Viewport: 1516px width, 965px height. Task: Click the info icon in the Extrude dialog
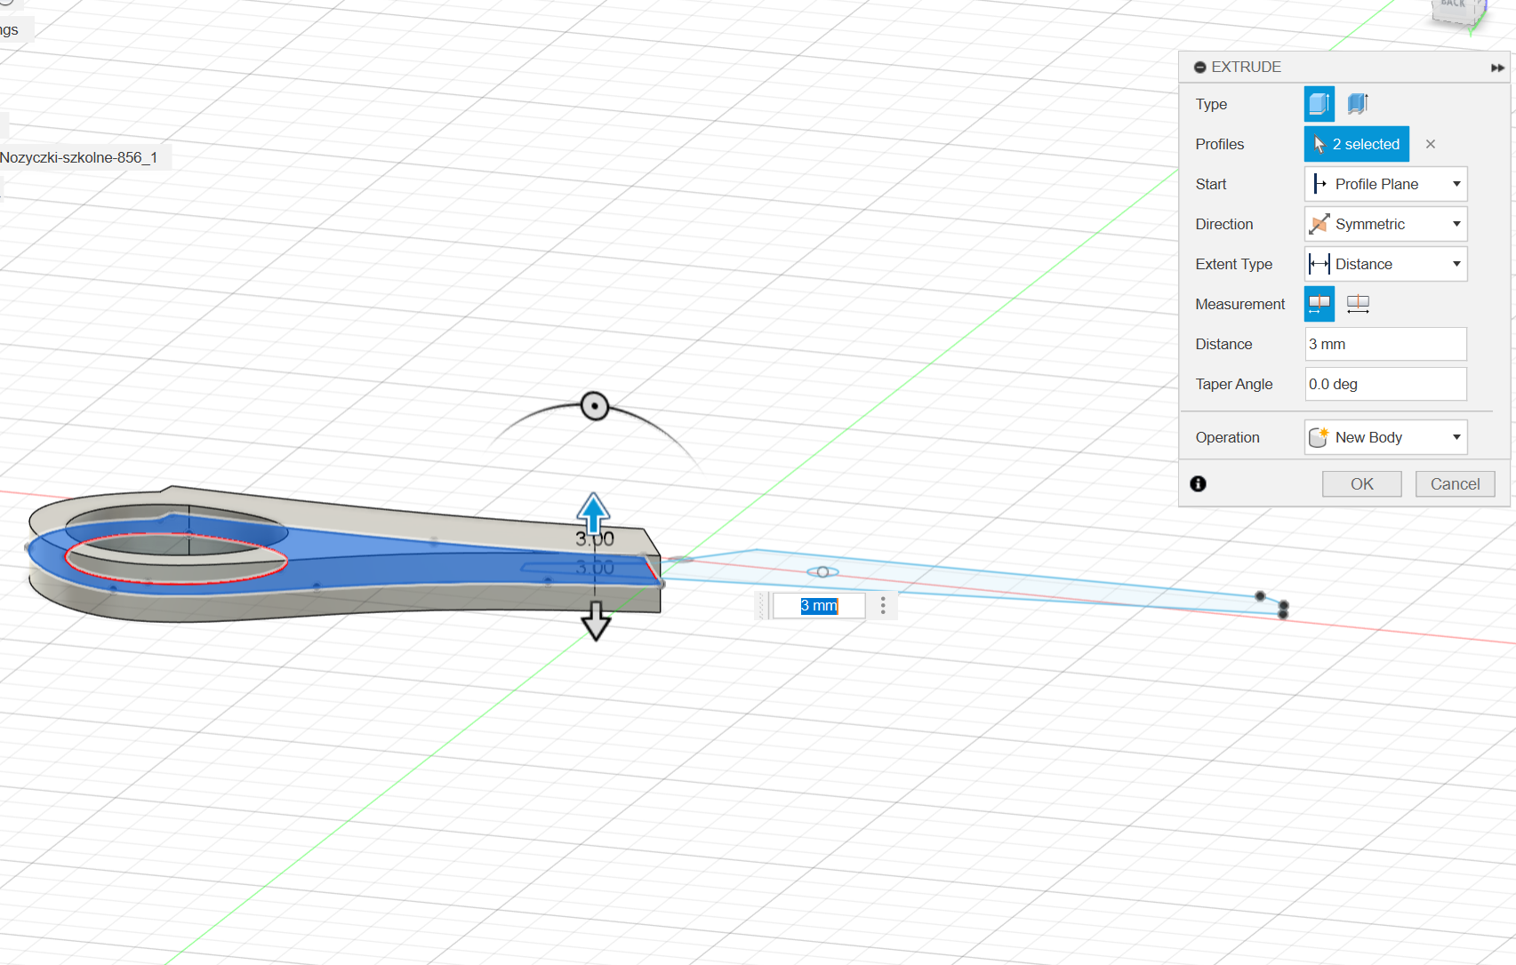tap(1198, 483)
